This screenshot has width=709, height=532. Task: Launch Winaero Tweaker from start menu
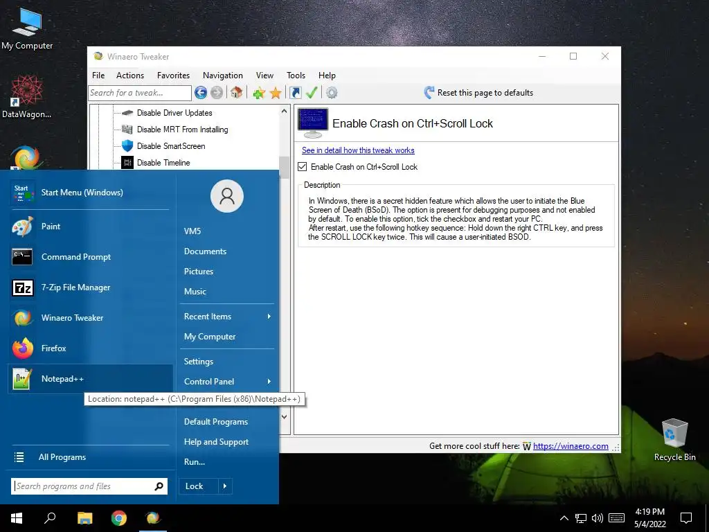point(90,317)
